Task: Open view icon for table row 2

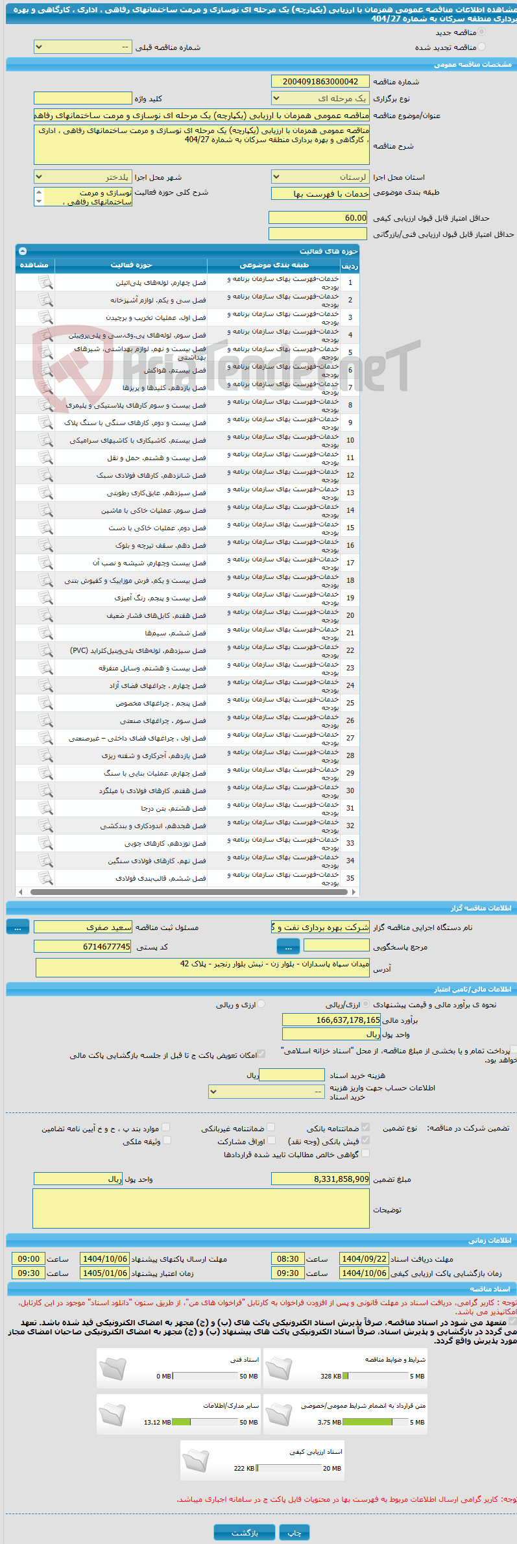Action: coord(45,300)
